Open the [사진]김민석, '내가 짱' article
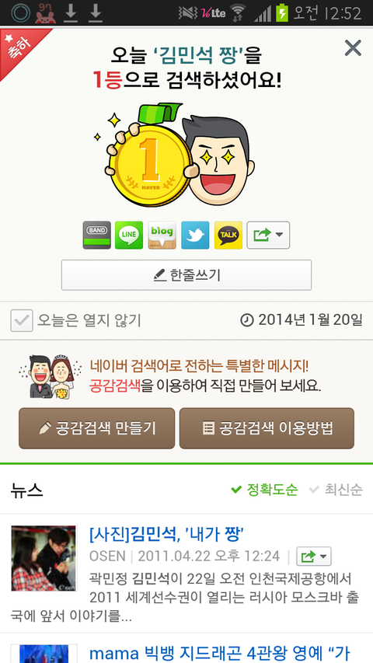373x663 pixels. (166, 535)
